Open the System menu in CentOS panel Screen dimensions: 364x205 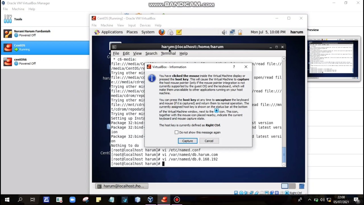[x=148, y=32]
